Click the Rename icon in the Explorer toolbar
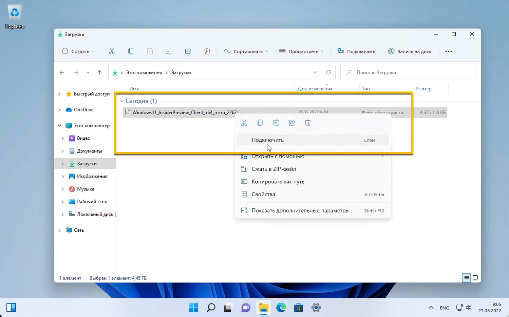 pos(169,51)
